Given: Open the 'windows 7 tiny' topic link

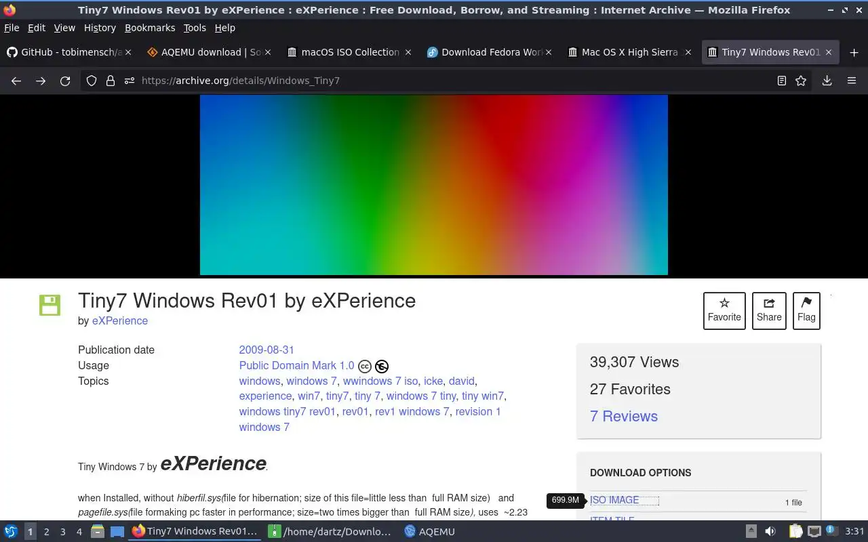Looking at the screenshot, I should [421, 396].
